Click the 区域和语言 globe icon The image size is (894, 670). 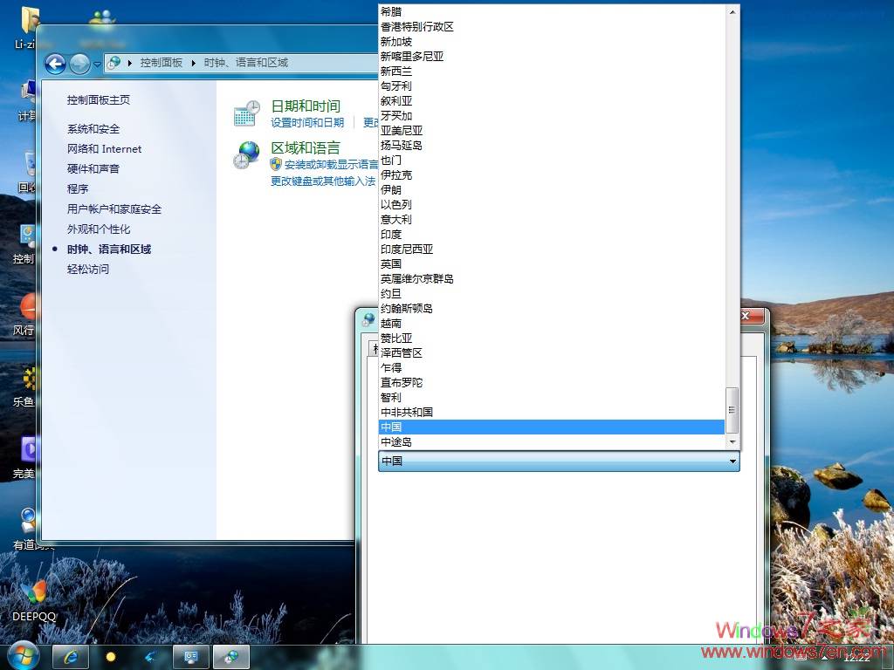(x=247, y=154)
